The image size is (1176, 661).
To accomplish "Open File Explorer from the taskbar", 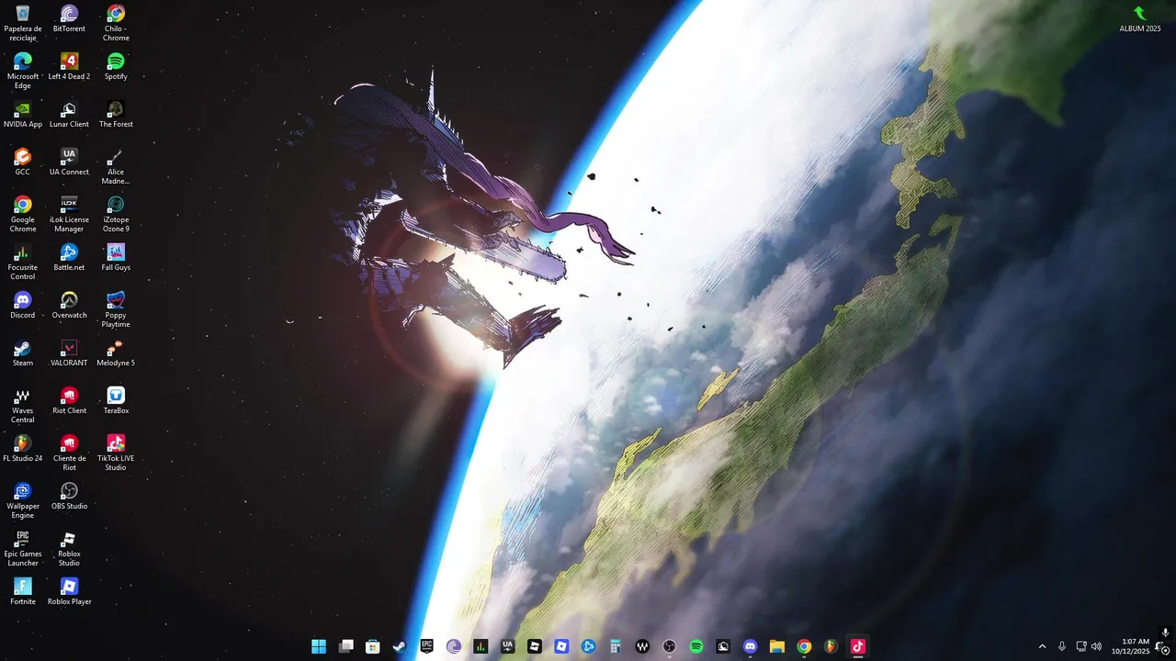I will 776,646.
